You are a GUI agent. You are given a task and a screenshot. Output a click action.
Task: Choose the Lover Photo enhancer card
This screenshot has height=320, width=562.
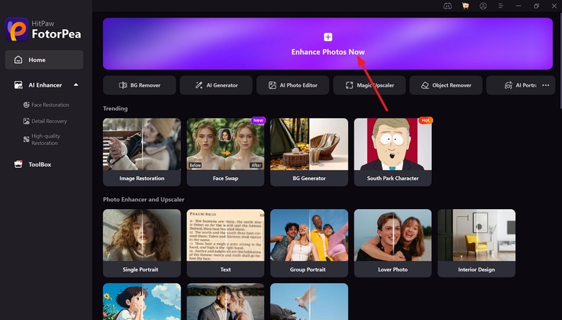393,243
